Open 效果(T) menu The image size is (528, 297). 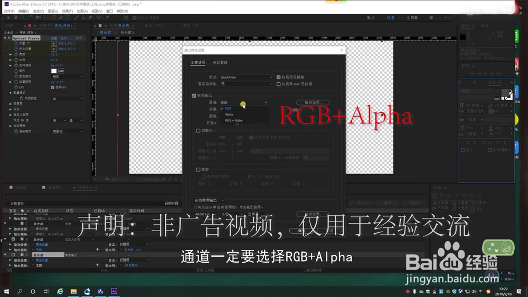[68, 11]
